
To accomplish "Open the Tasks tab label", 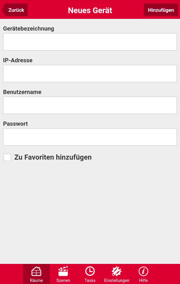I will (90, 280).
